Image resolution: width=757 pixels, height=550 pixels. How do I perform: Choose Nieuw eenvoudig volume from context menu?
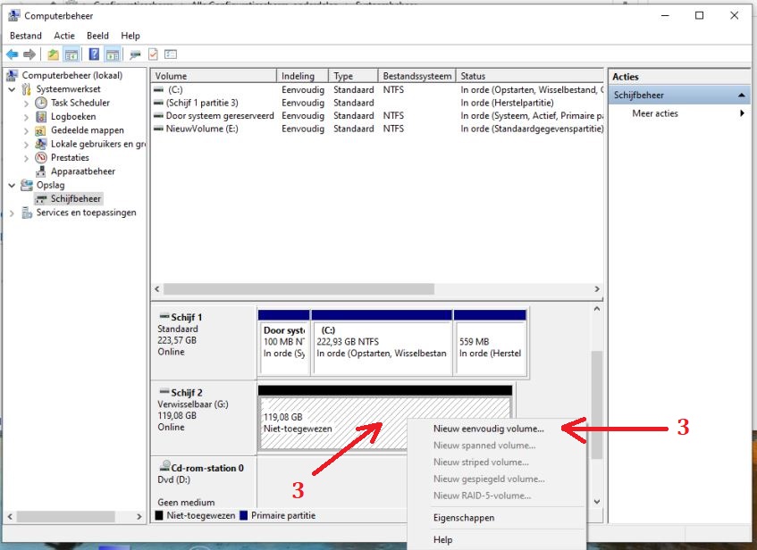tap(488, 429)
